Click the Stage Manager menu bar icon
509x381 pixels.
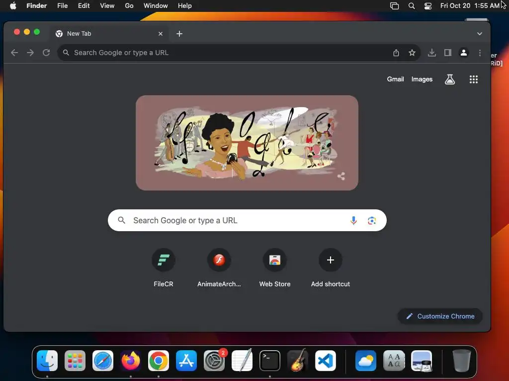(394, 6)
